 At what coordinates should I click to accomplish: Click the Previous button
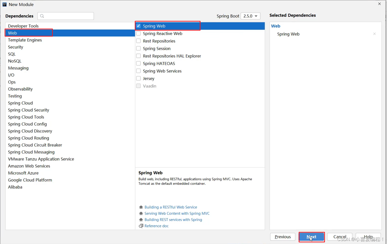(283, 237)
